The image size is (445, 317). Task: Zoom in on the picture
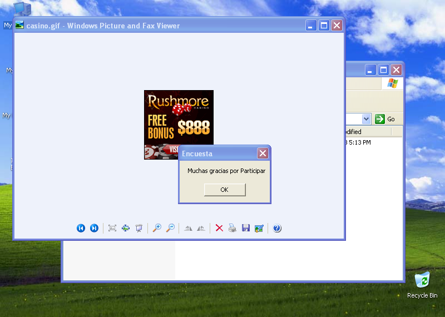157,228
